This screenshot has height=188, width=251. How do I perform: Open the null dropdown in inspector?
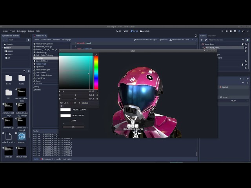(x=234, y=101)
